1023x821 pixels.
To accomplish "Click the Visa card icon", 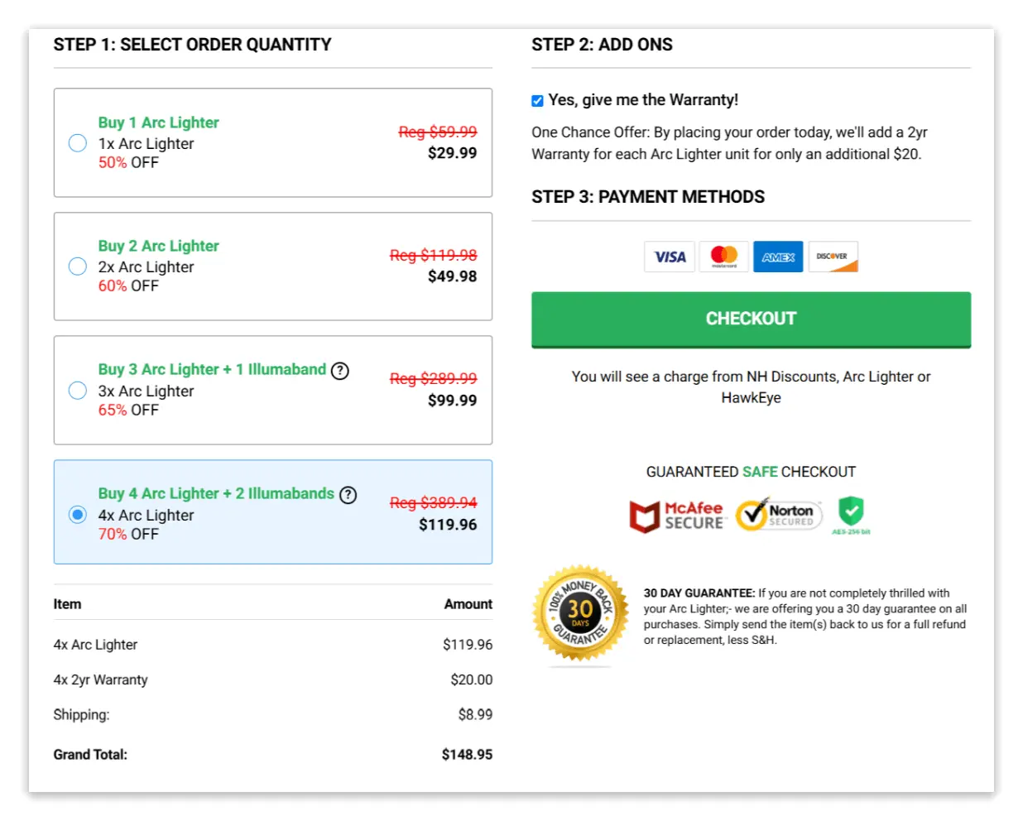I will 670,257.
